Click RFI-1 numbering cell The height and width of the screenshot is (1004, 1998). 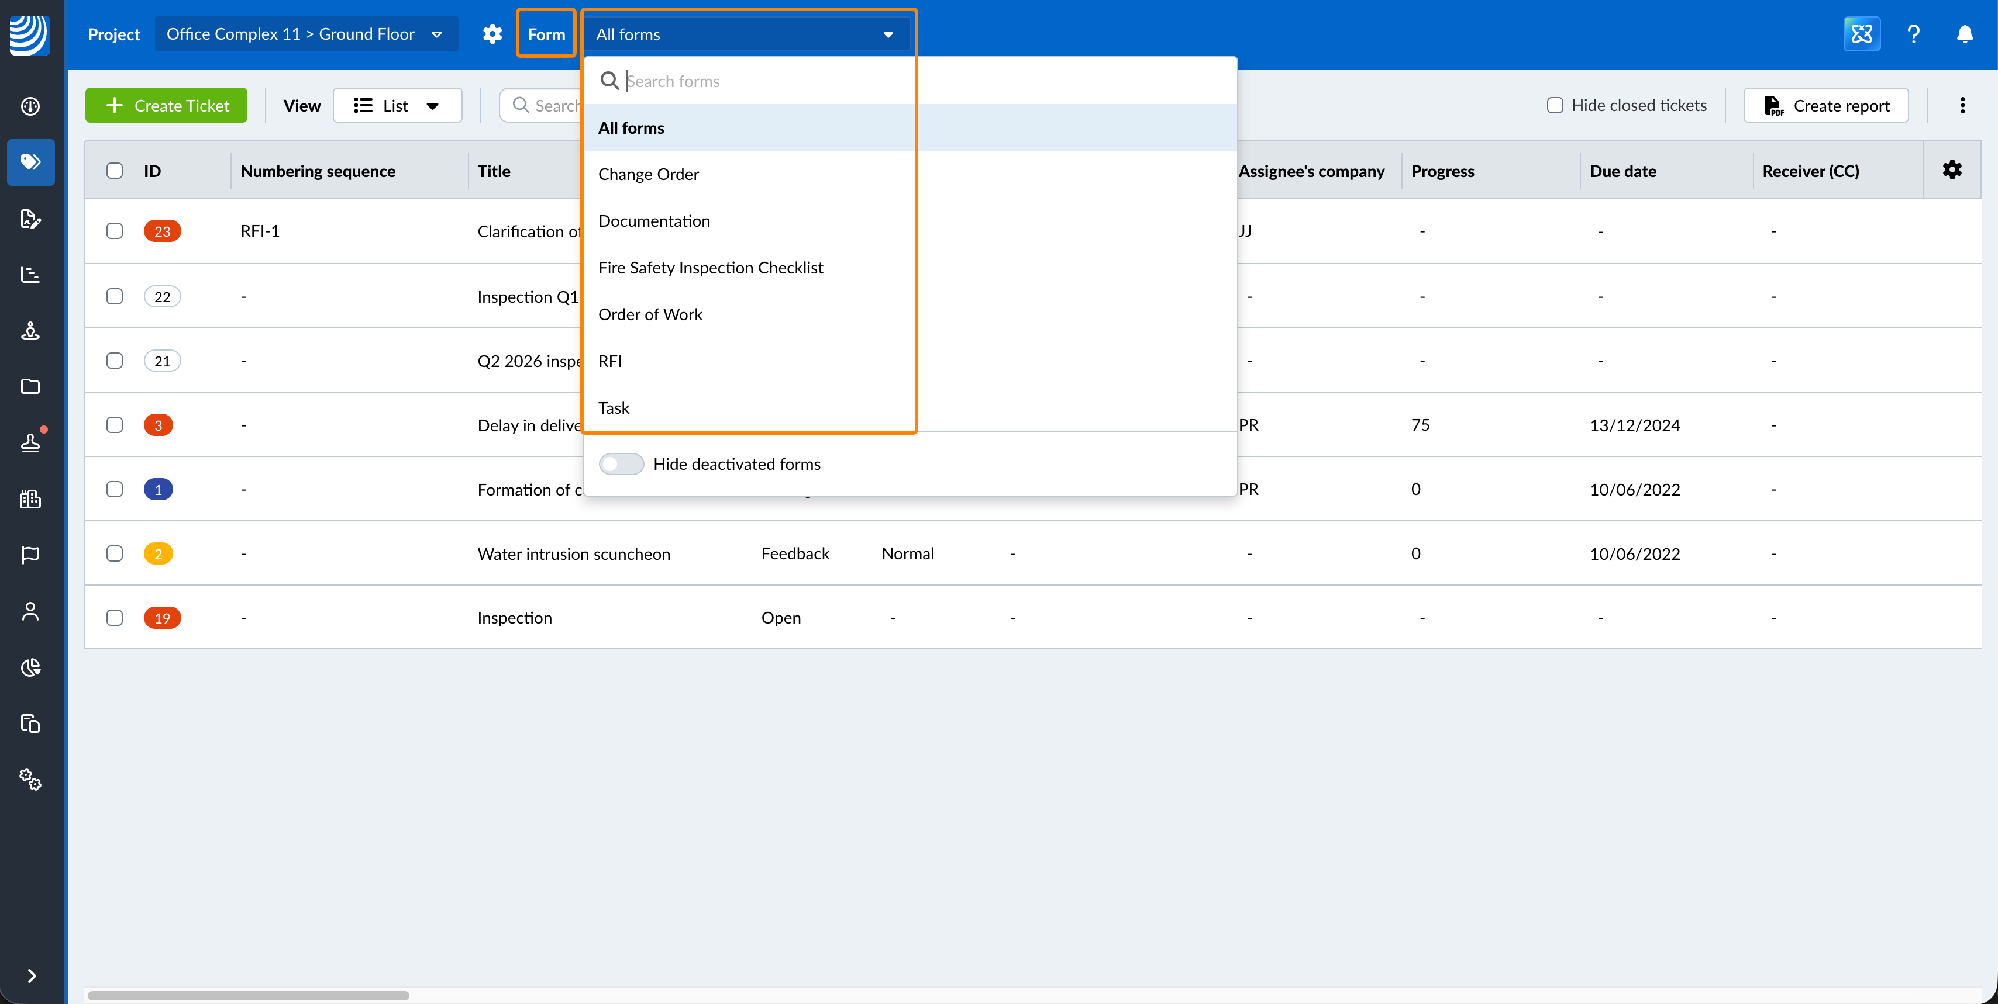[x=260, y=231]
